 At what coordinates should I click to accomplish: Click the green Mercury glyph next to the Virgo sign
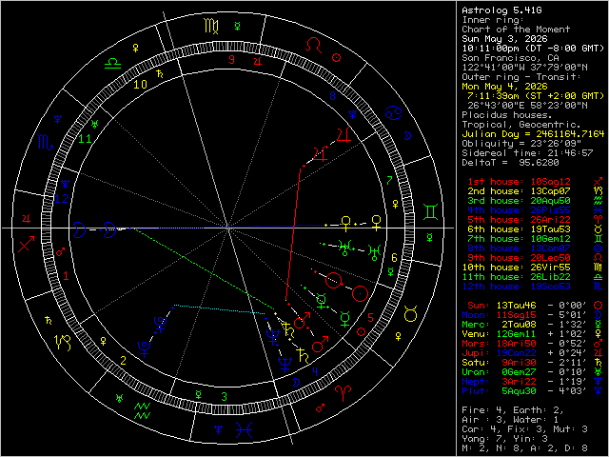(237, 26)
